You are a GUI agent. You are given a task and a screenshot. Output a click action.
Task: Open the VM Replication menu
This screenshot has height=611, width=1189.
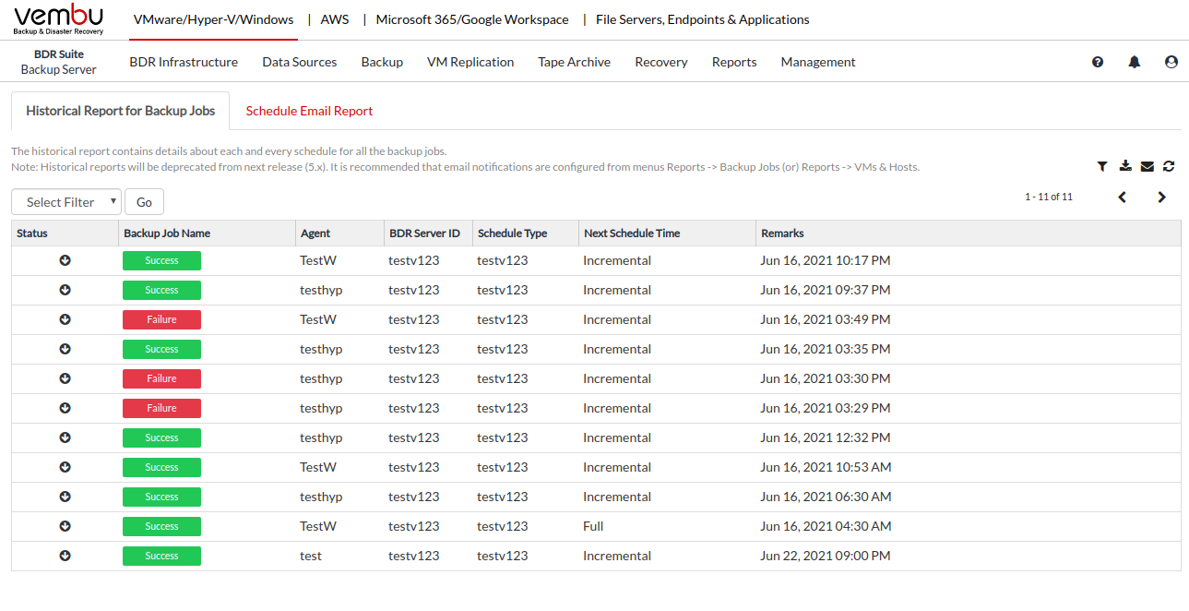tap(470, 62)
